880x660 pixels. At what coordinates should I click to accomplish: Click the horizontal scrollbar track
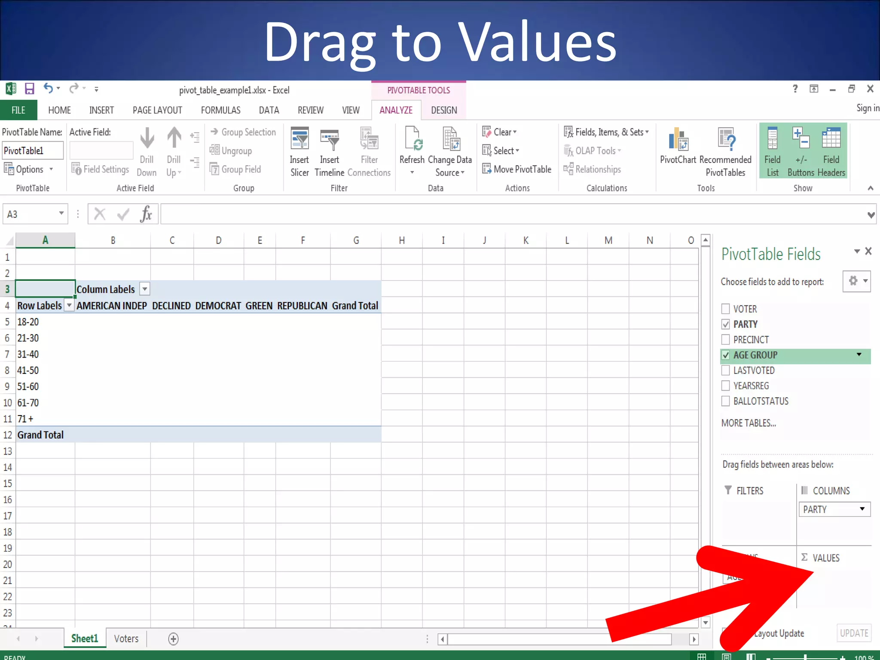coord(681,639)
